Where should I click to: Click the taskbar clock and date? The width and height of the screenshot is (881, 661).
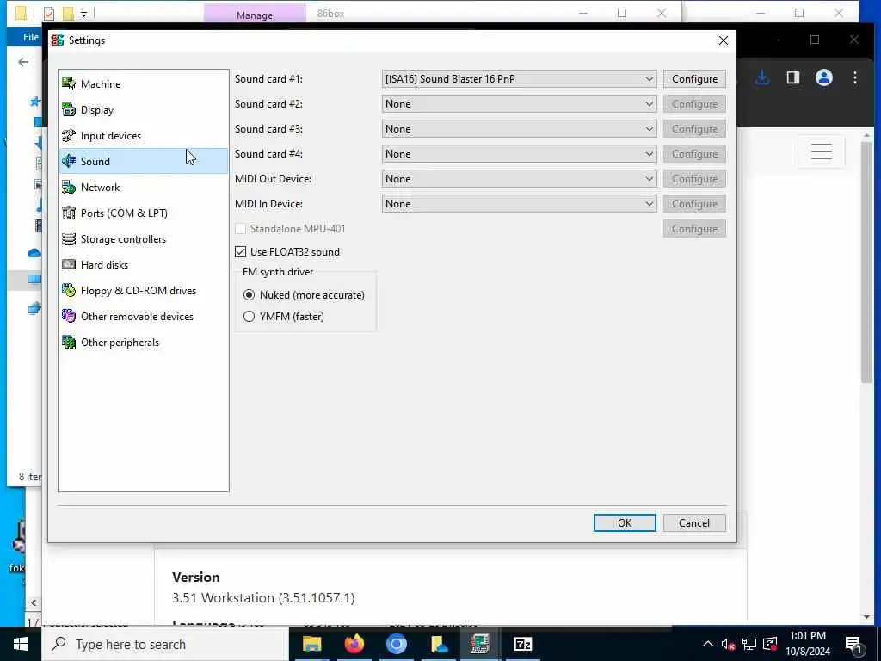pos(807,644)
